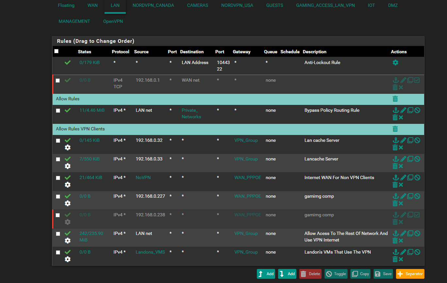Copy the Bypass Policy Routing Rule
Viewport: 447px width, 283px height.
pos(410,110)
